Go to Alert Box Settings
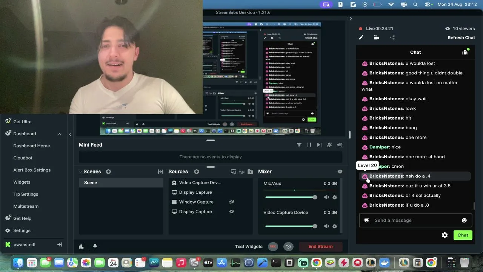Viewport: 483px width, 272px height. coord(32,170)
